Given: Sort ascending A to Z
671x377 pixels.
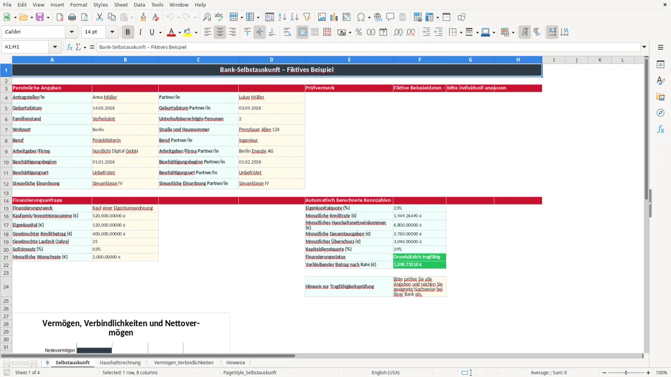Looking at the screenshot, I should tap(282, 17).
